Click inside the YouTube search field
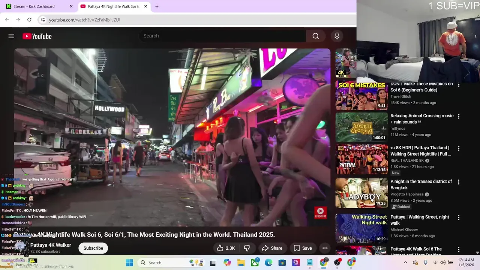The image size is (480, 270). click(222, 36)
